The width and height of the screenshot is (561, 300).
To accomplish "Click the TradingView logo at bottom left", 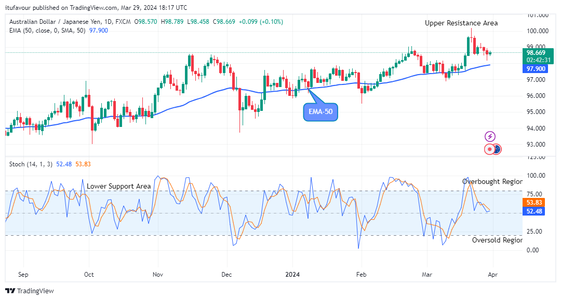I will coord(30,291).
